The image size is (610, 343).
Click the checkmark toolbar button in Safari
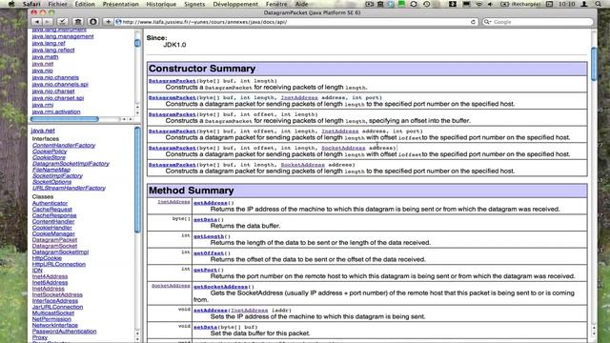(62, 22)
